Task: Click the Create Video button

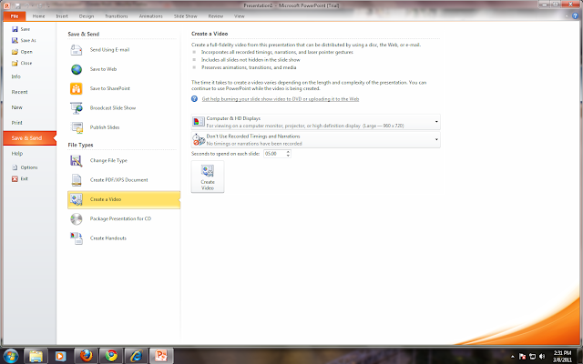Action: (208, 177)
